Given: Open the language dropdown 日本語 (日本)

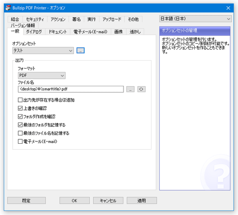Looking at the screenshot, I should click(196, 19).
